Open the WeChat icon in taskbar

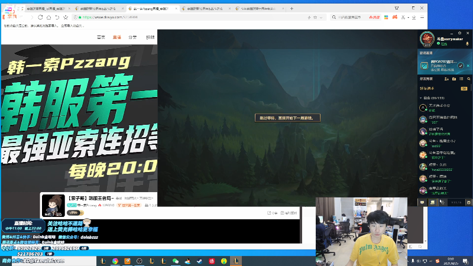176,261
